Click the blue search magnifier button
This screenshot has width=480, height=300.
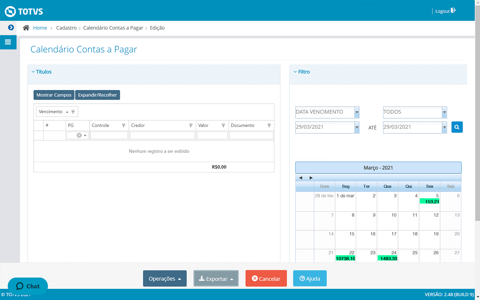tap(457, 127)
